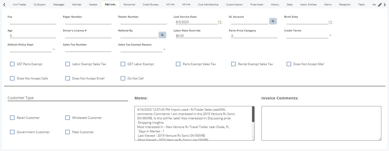Check the Retail Customer option

(12, 118)
